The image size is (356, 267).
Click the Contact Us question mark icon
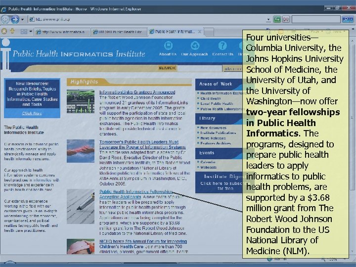[x=222, y=45]
